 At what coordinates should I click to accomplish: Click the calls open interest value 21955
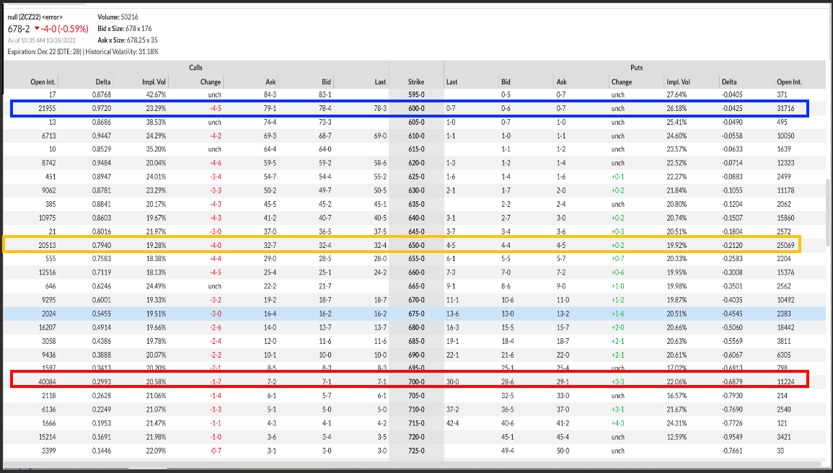[x=47, y=108]
